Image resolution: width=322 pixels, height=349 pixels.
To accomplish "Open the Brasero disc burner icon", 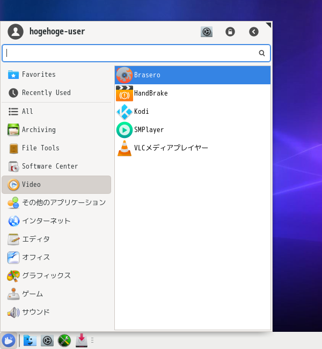I will (x=125, y=75).
